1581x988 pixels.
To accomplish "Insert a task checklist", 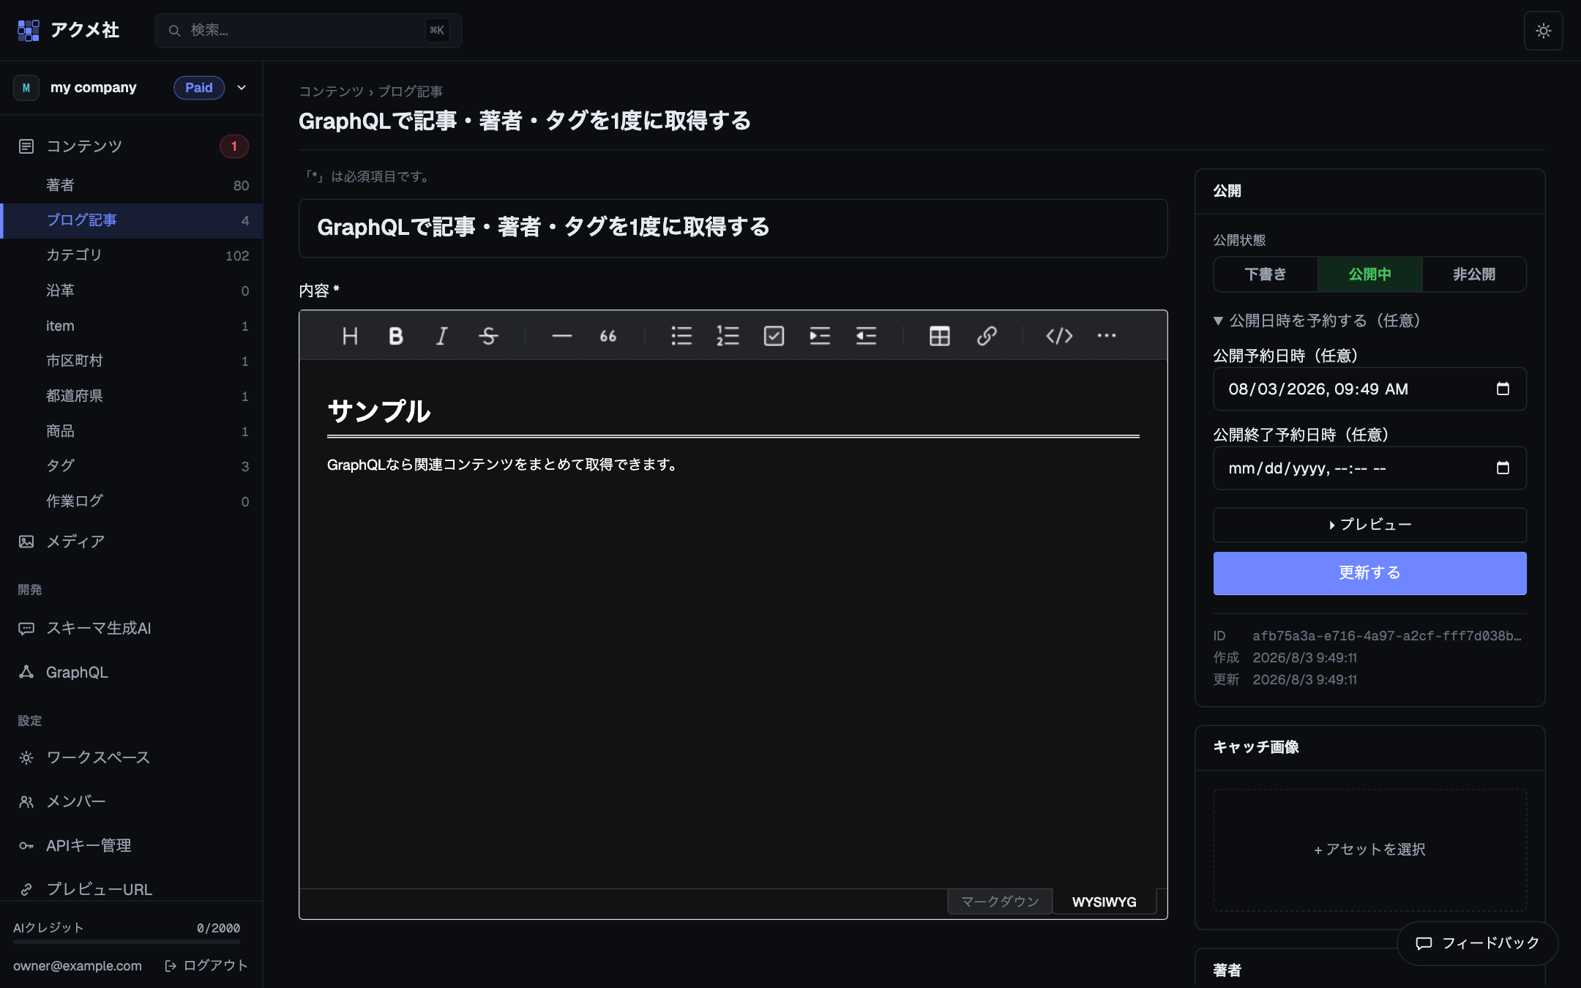I will coord(774,336).
